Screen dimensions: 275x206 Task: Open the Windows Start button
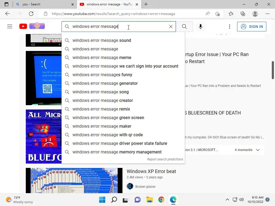[x=102, y=200]
